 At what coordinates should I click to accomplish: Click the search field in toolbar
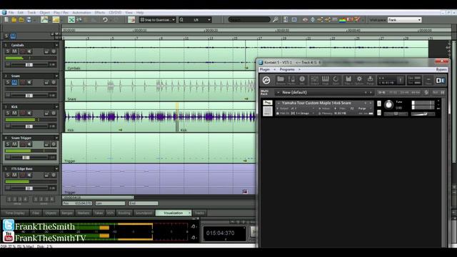[249, 20]
